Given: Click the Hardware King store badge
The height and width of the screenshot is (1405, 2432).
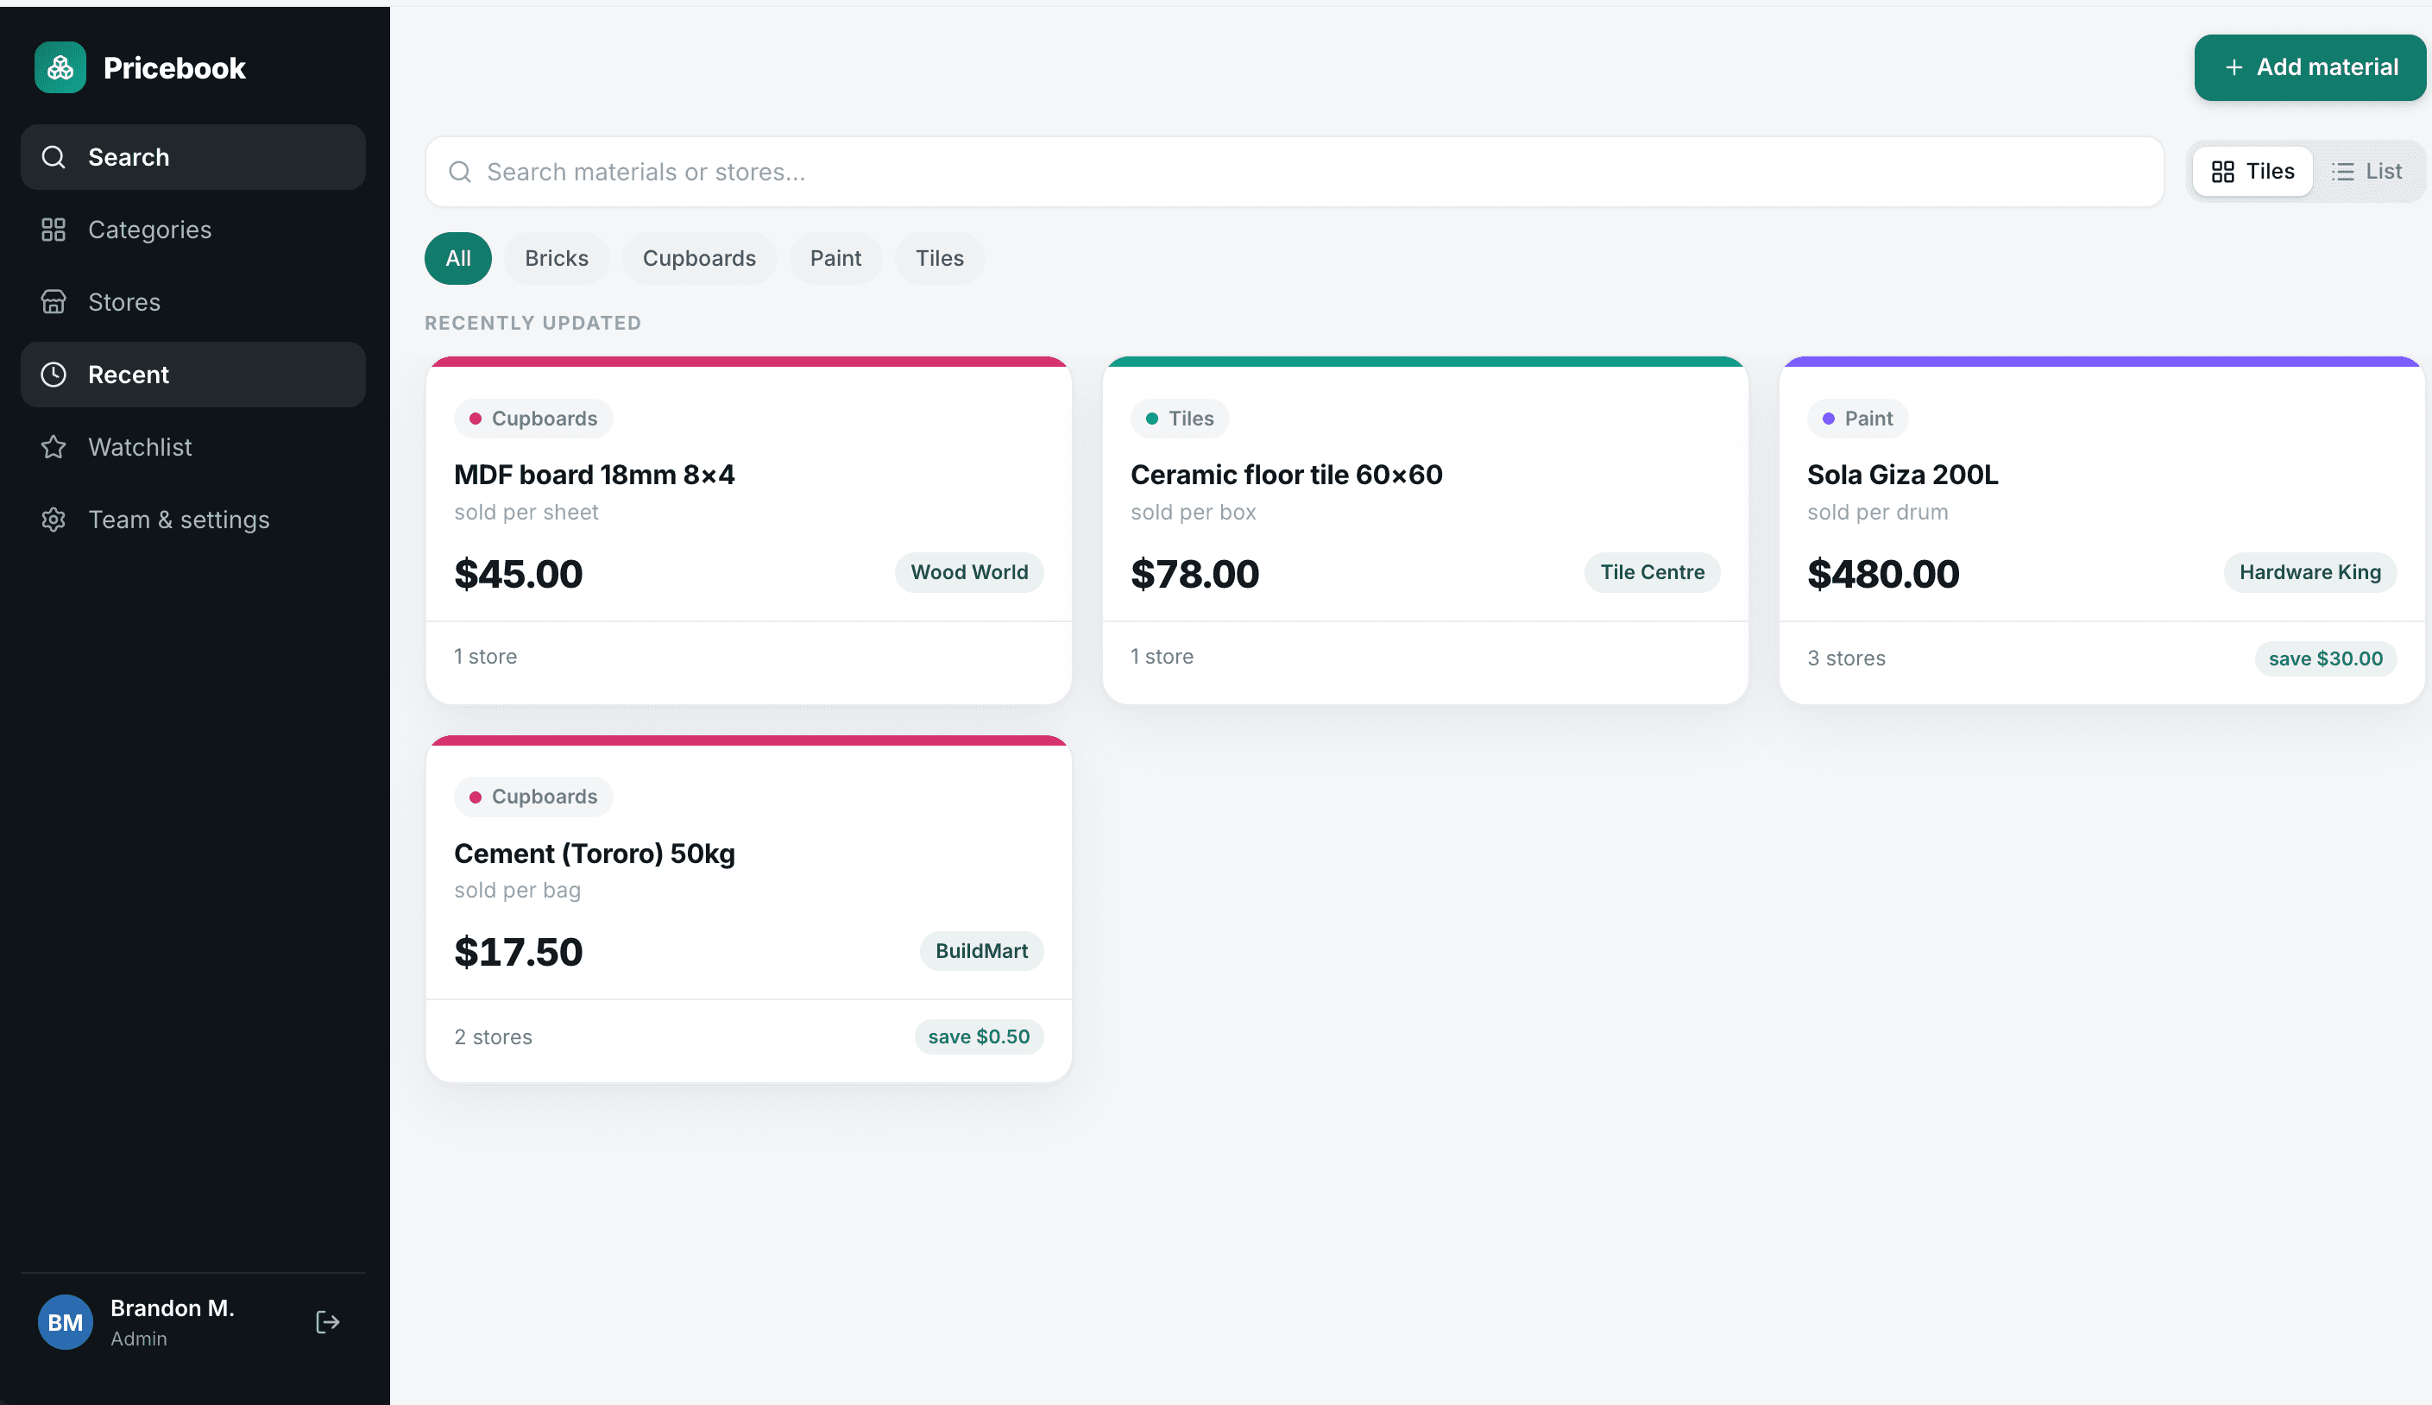Looking at the screenshot, I should 2309,572.
